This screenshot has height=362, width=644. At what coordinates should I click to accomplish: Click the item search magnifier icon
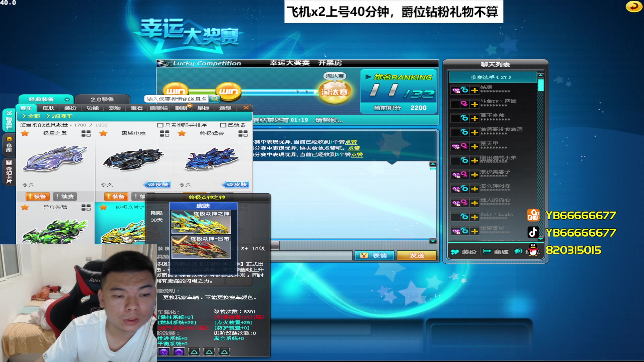[215, 99]
